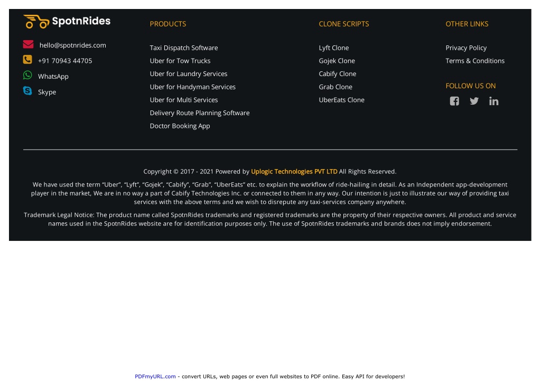Click the hello@spotnrides.com email link

click(73, 45)
